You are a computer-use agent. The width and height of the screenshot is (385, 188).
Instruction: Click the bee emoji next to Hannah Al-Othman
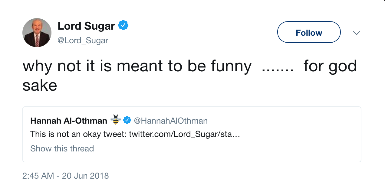tap(115, 120)
